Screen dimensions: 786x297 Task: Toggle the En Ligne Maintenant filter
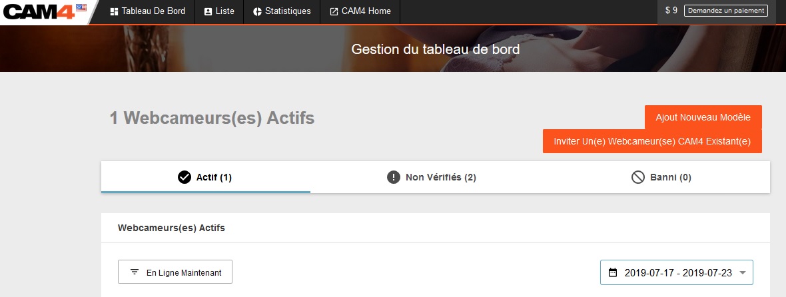(175, 272)
